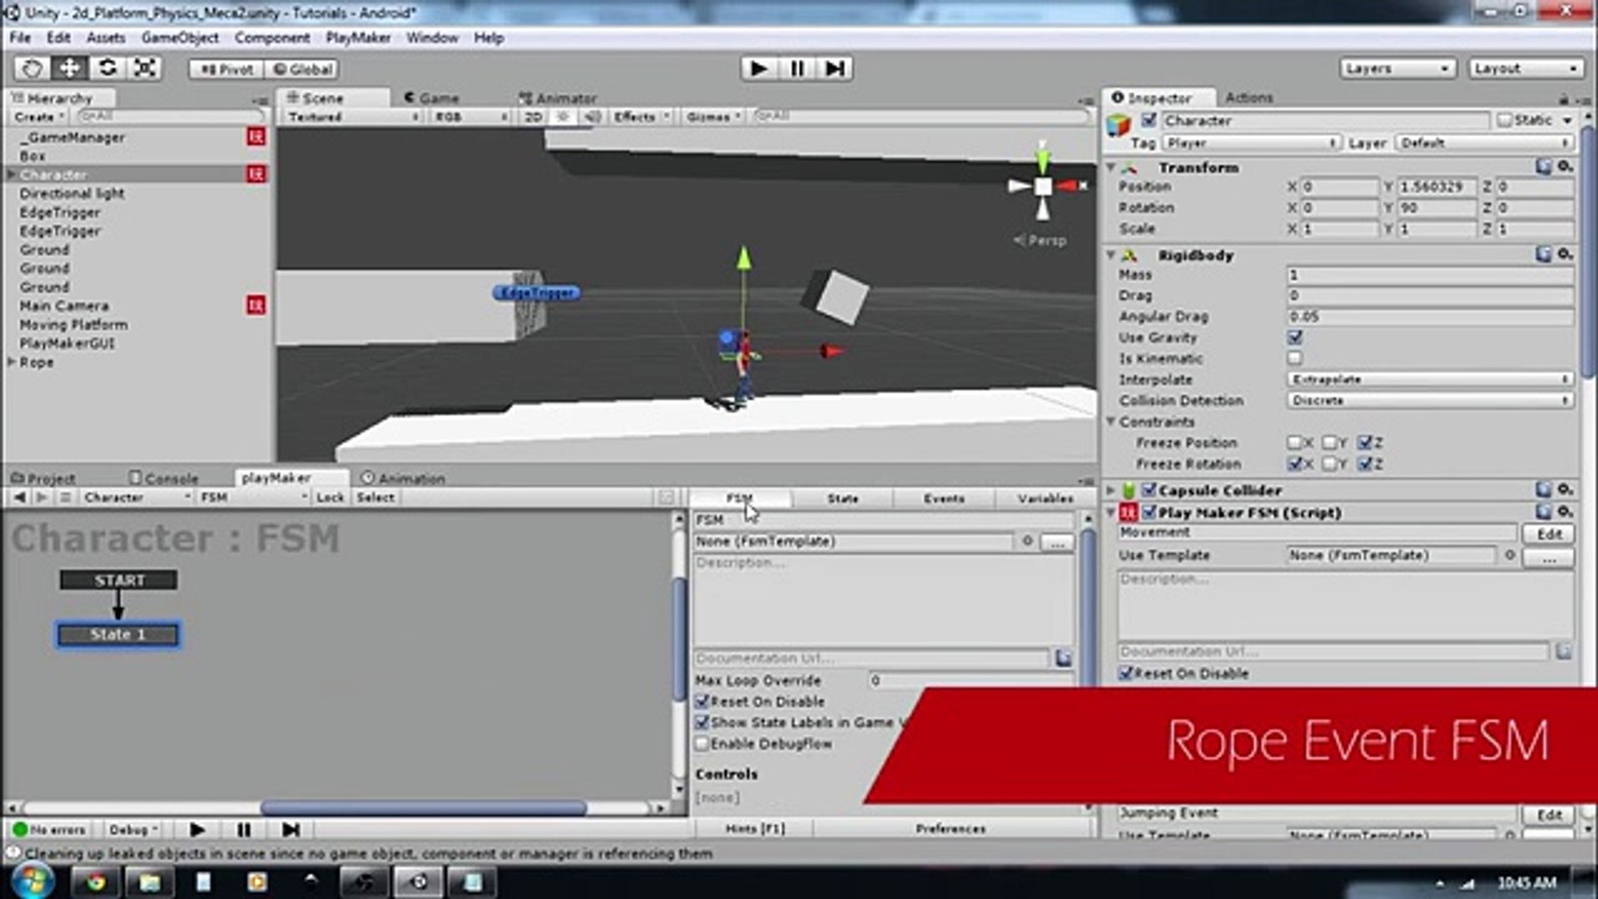This screenshot has width=1598, height=899.
Task: Click the FSM graph horizontal scrollbar
Action: pyautogui.click(x=423, y=807)
